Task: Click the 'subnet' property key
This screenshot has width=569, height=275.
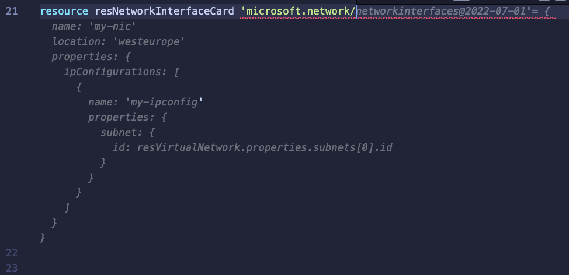Action: [x=119, y=132]
